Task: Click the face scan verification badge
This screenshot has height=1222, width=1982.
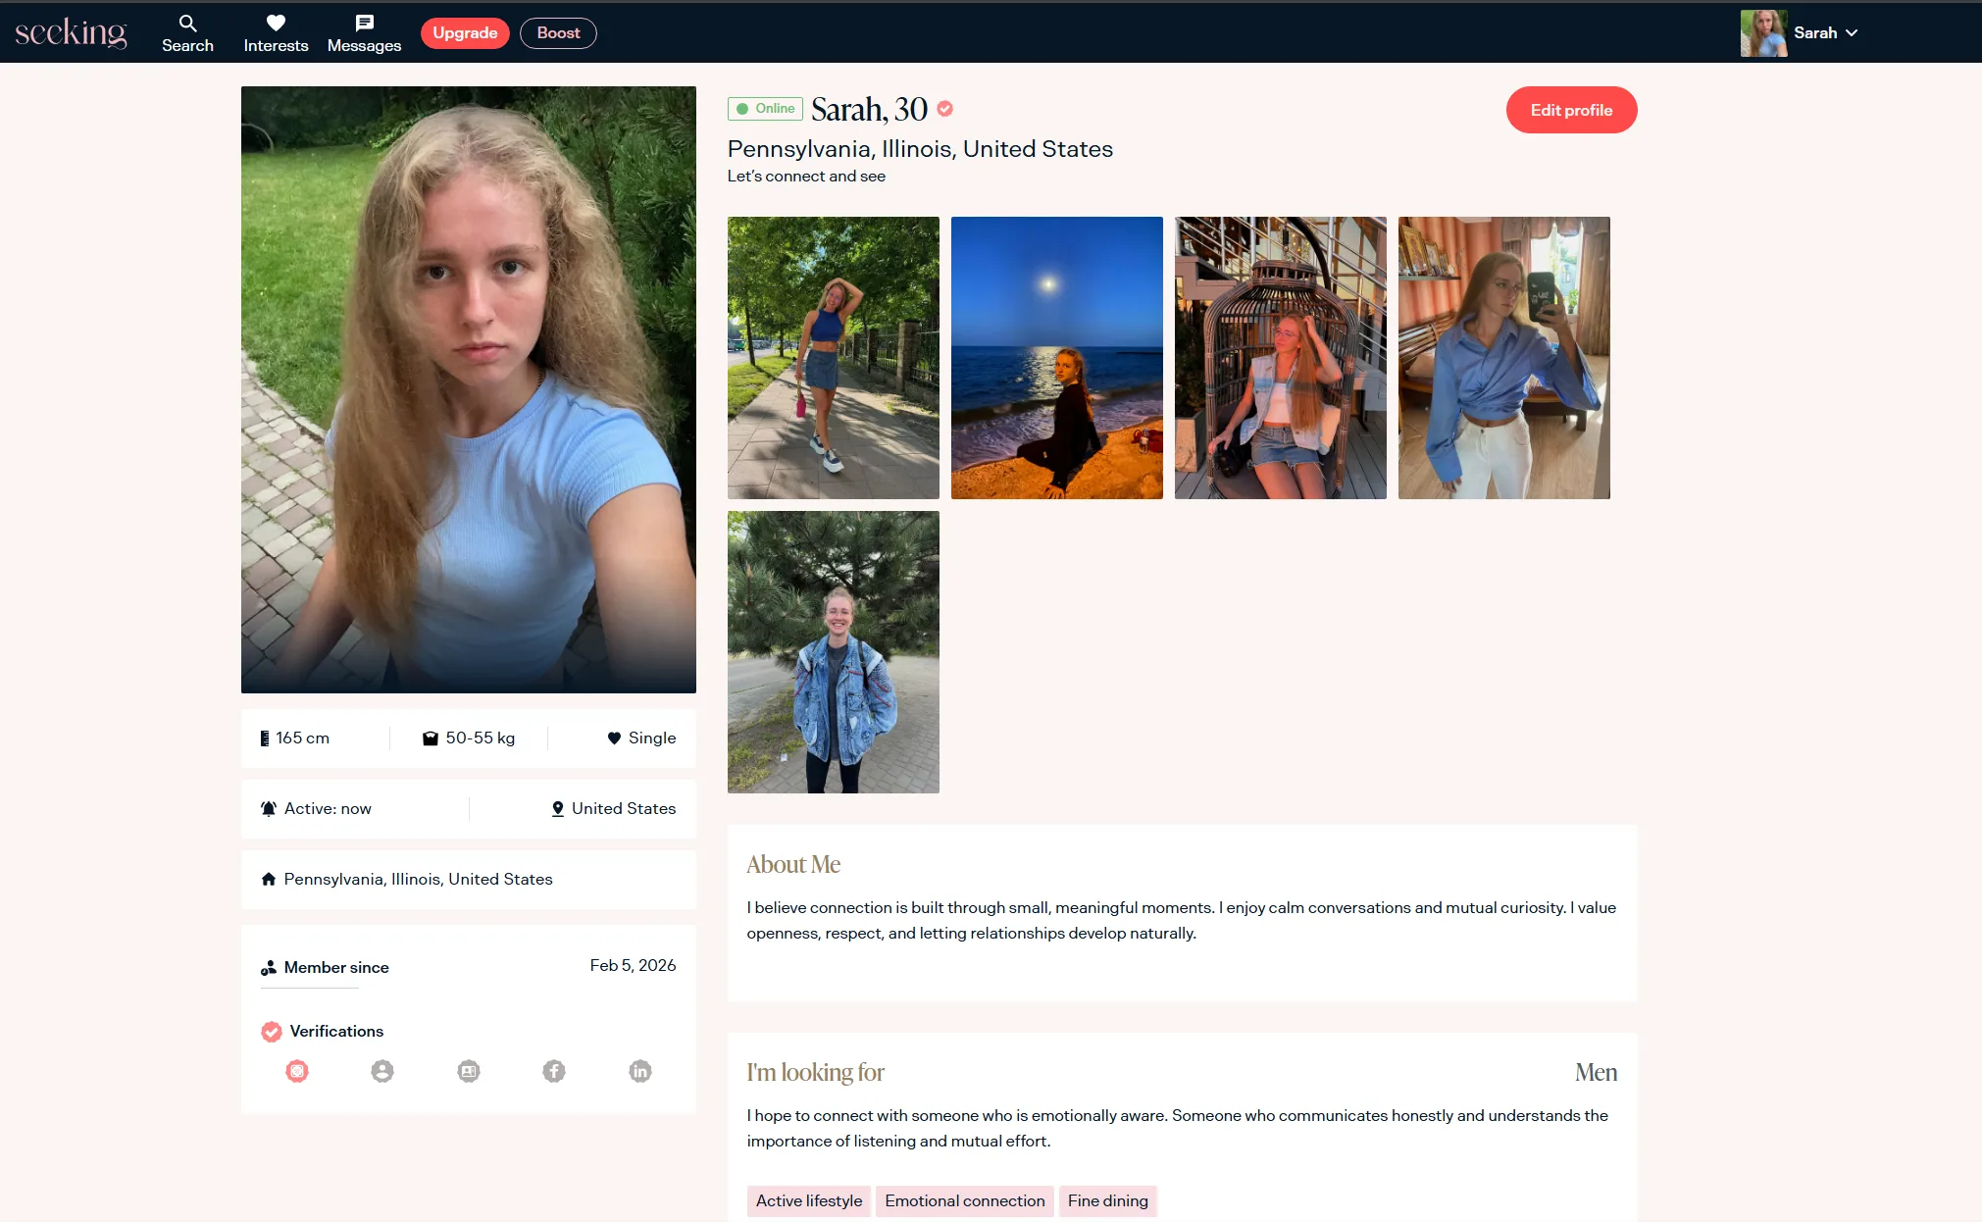Action: pos(297,1071)
